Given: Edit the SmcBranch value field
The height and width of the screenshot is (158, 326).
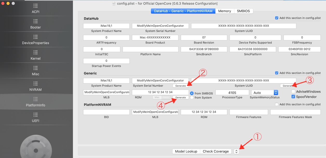Looking at the screenshot, I should pos(204,49).
